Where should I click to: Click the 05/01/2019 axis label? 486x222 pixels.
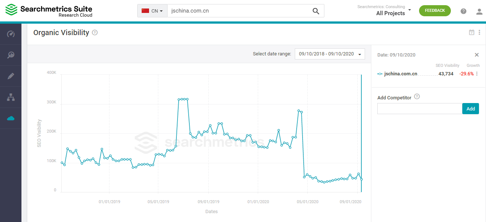tap(158, 202)
